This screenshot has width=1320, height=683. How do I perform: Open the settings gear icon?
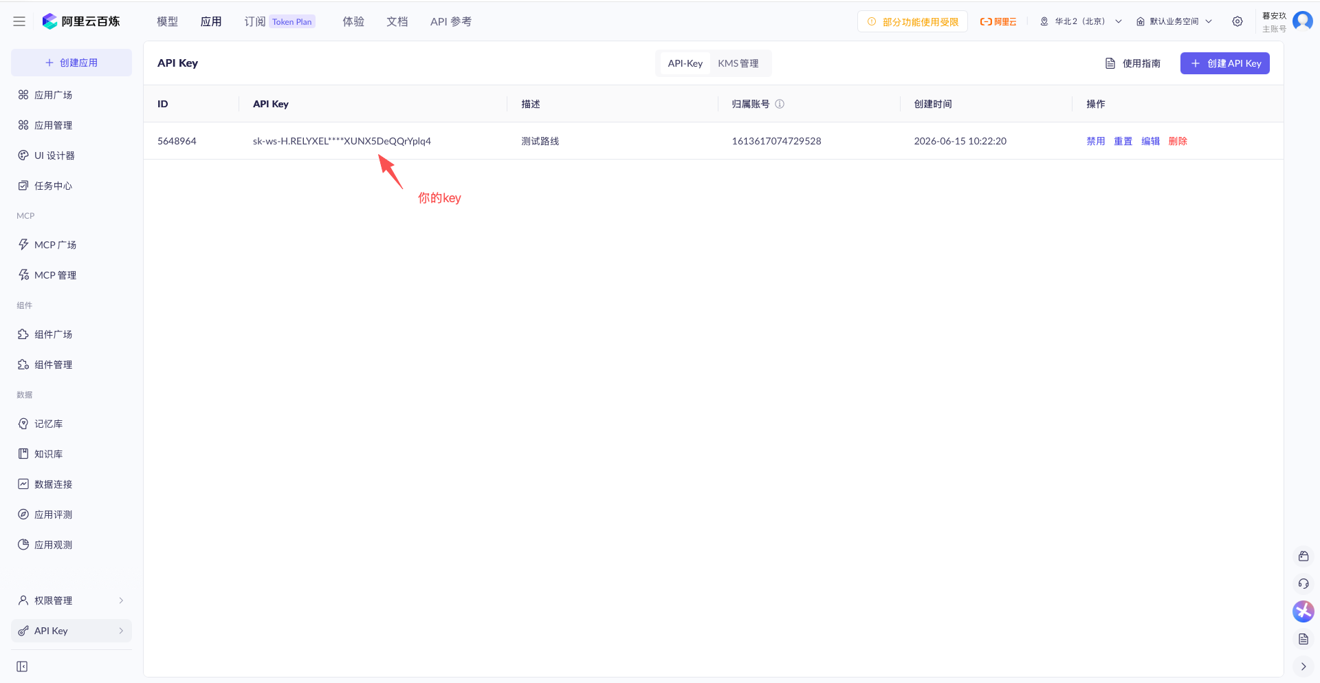coord(1237,21)
